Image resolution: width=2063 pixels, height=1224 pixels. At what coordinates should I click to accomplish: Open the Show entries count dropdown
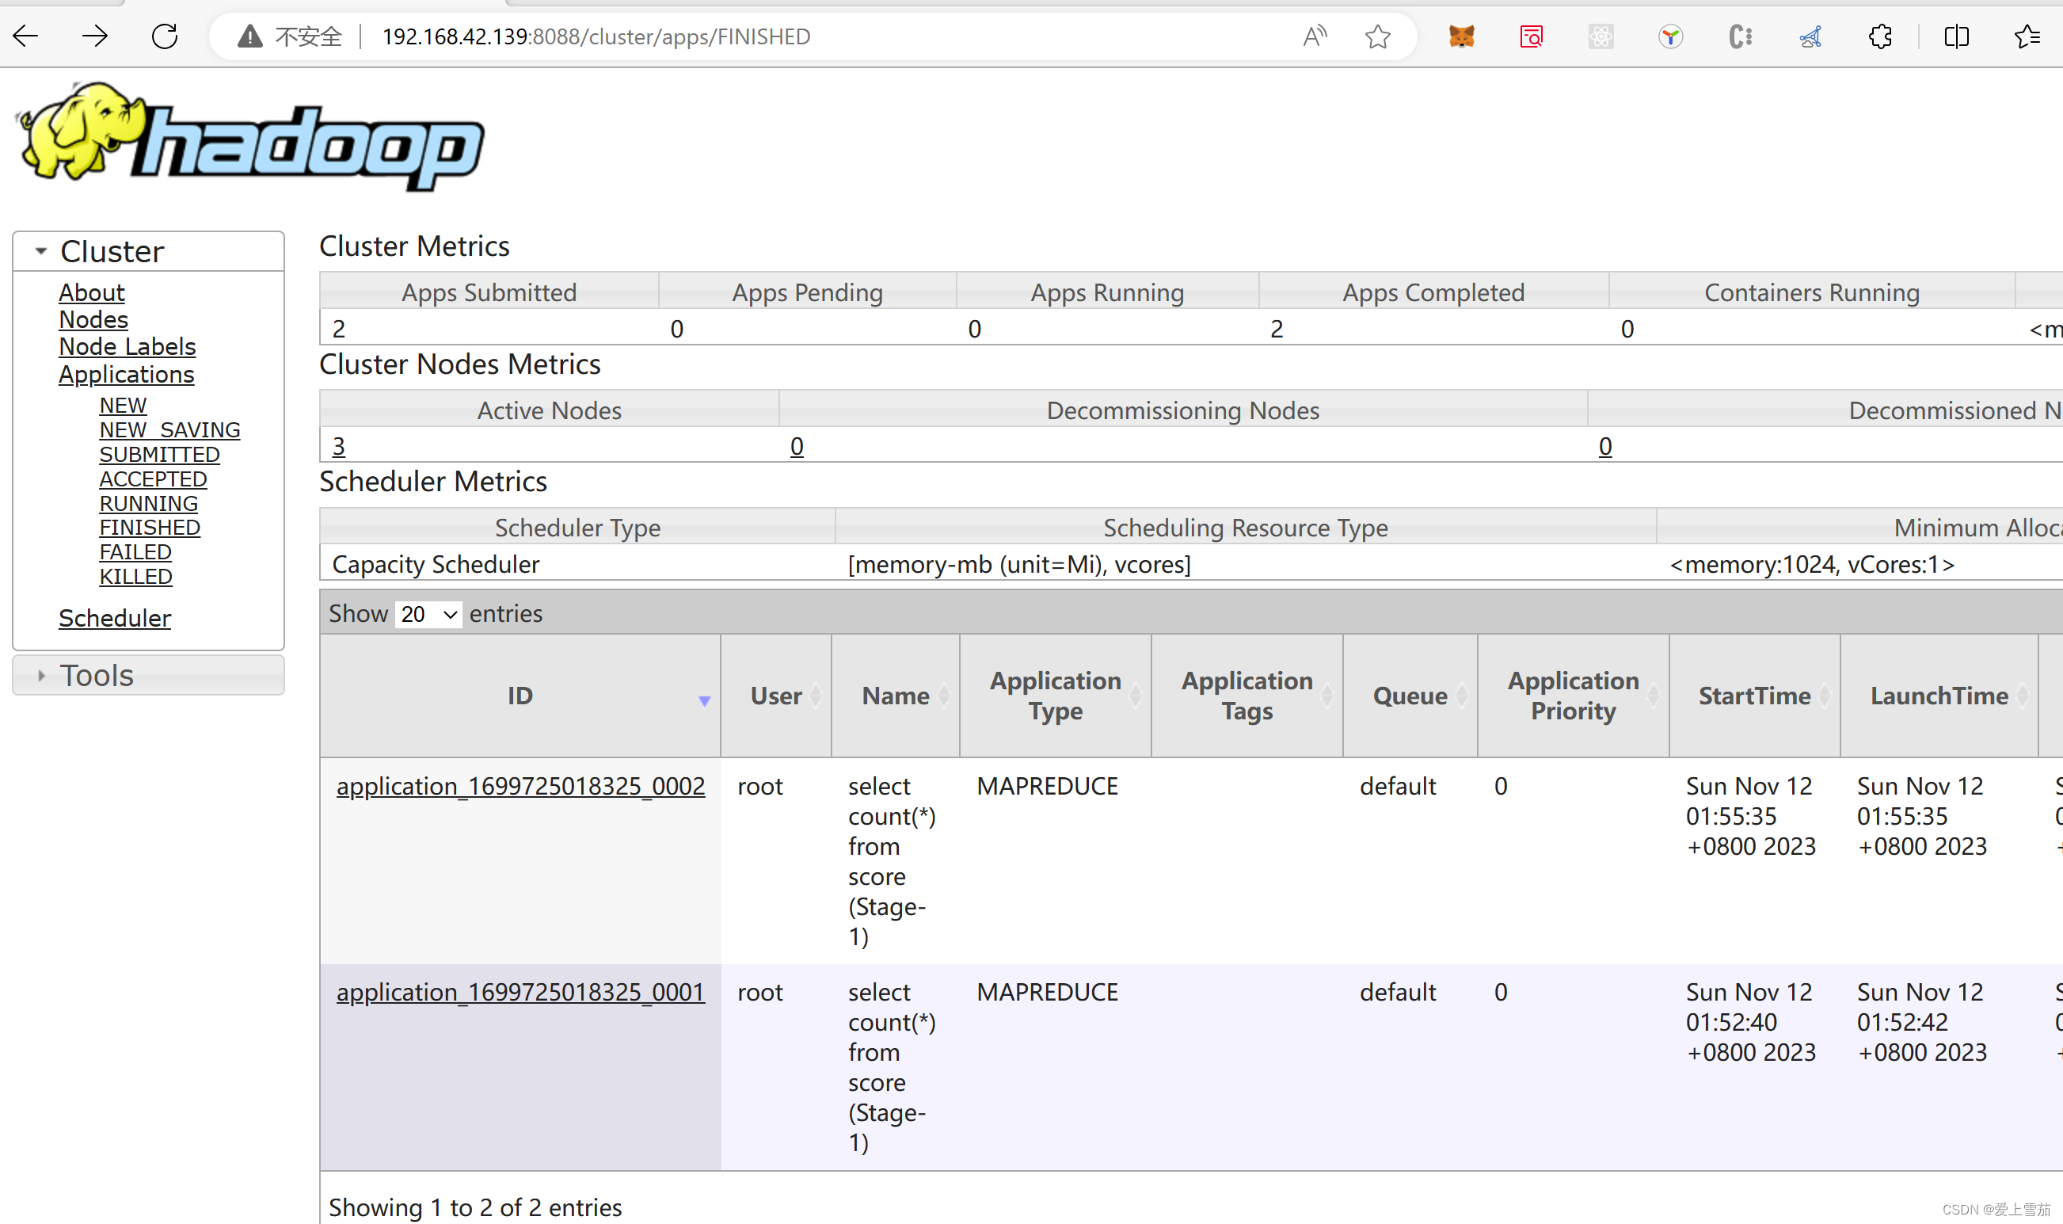click(428, 615)
